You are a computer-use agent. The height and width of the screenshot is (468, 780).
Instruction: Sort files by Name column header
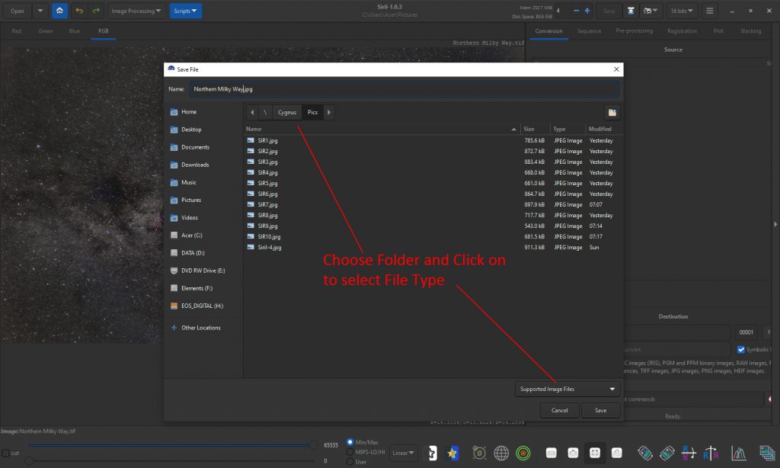click(x=381, y=129)
